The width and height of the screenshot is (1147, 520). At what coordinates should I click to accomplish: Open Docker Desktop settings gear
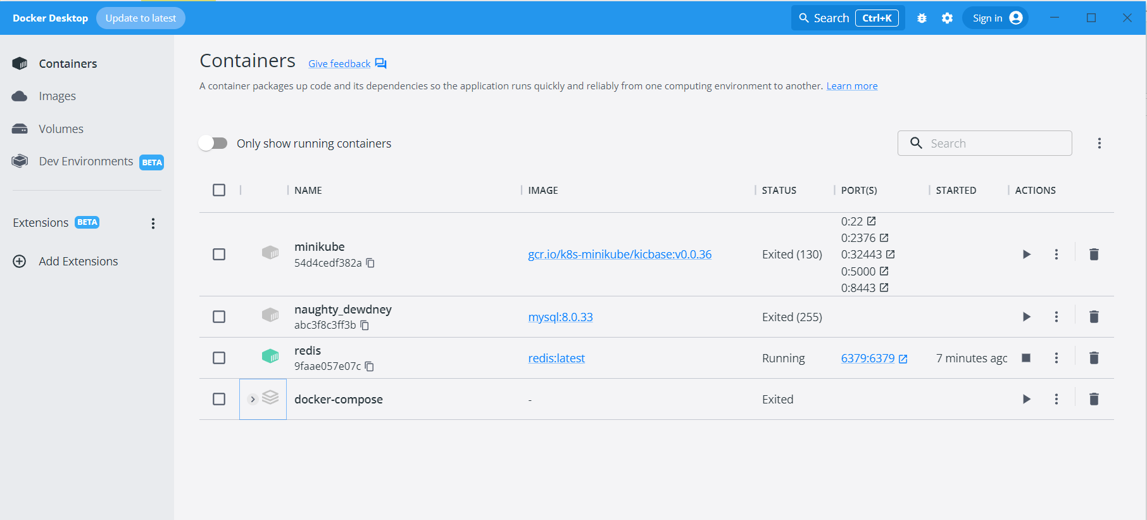[x=947, y=18]
